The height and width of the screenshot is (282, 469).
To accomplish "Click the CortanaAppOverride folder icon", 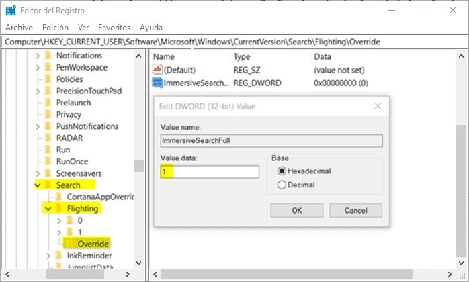I will (59, 197).
